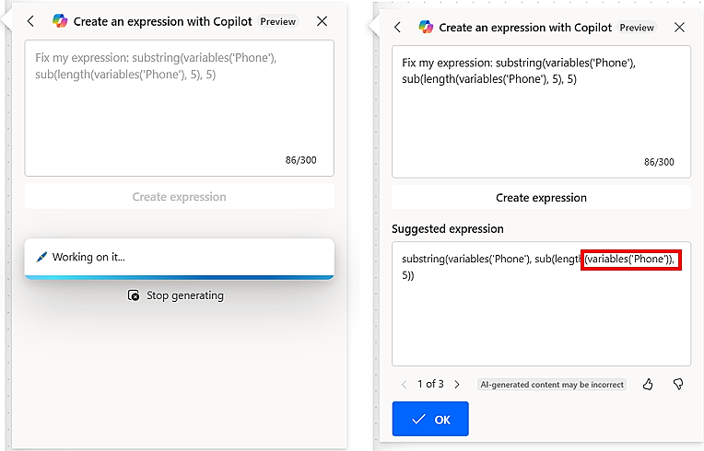Image resolution: width=704 pixels, height=451 pixels.
Task: Click the Copilot logo in right panel header
Action: point(426,28)
